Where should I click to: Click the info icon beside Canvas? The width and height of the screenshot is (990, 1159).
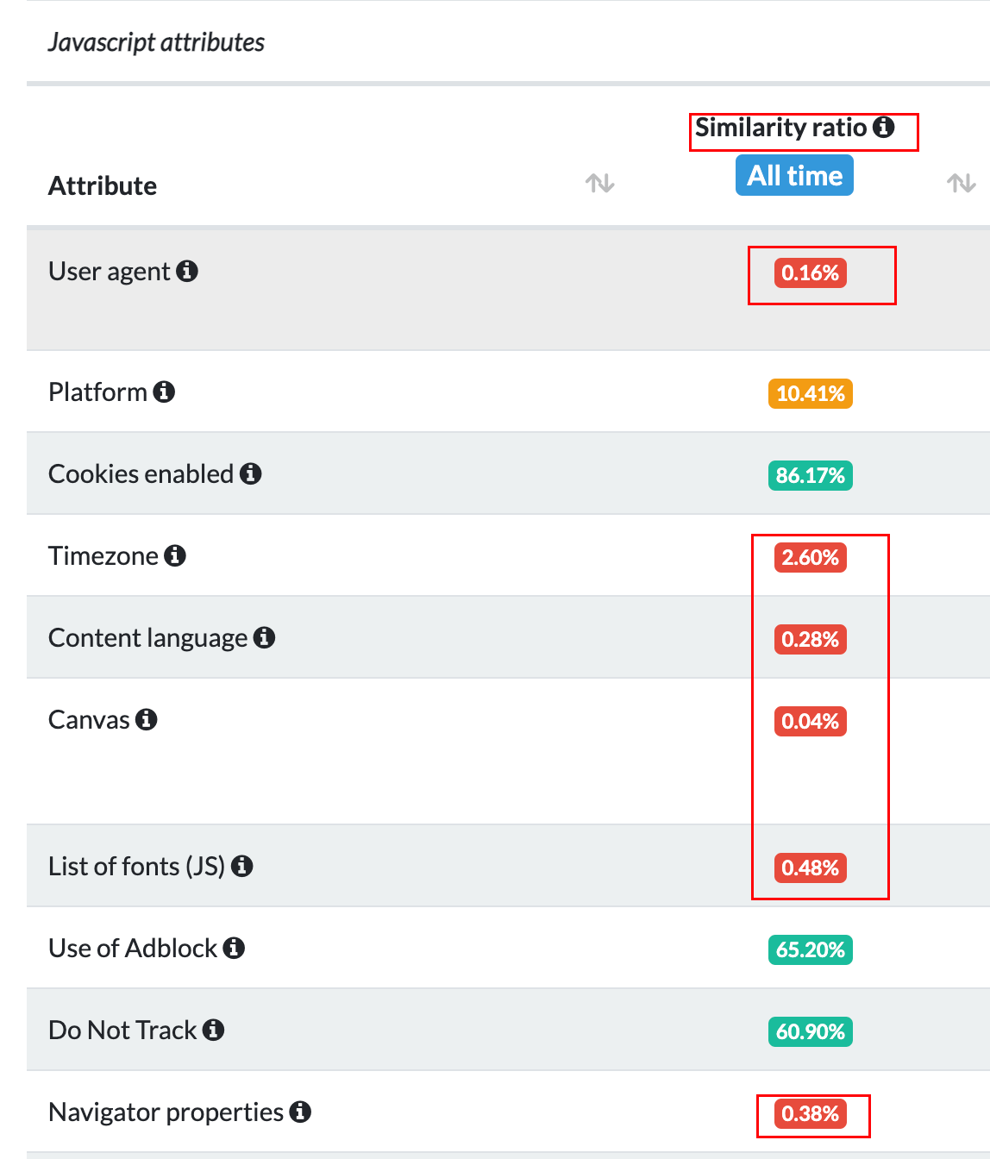(147, 720)
